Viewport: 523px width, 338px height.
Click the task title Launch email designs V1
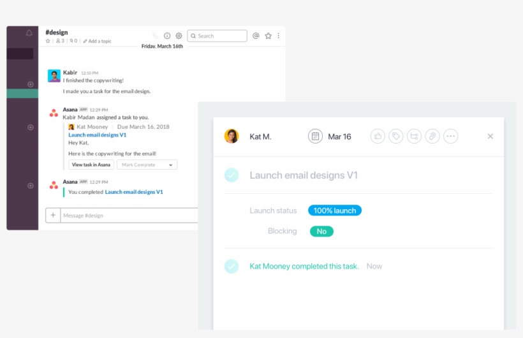pyautogui.click(x=304, y=175)
